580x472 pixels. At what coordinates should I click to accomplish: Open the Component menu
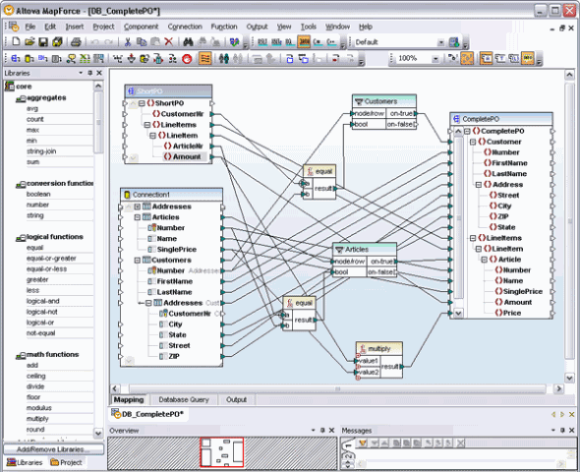click(141, 27)
